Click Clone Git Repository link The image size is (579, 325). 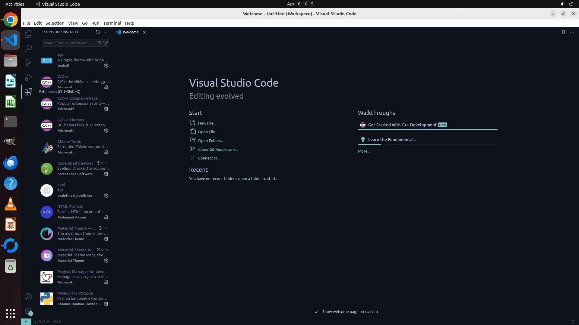tap(217, 149)
